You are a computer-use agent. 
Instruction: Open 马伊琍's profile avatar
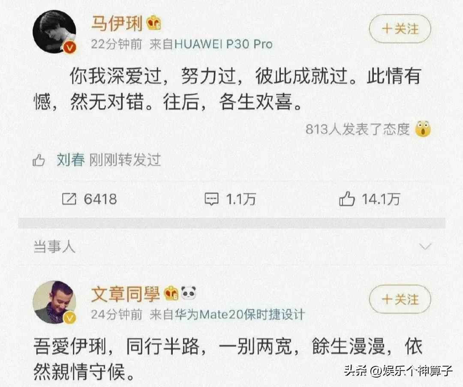pyautogui.click(x=54, y=32)
